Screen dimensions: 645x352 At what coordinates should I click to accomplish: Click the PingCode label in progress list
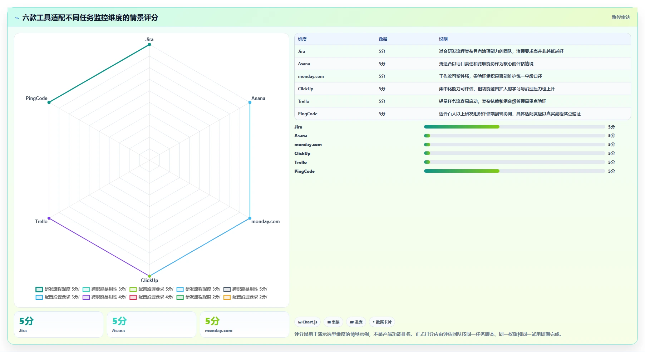[304, 171]
